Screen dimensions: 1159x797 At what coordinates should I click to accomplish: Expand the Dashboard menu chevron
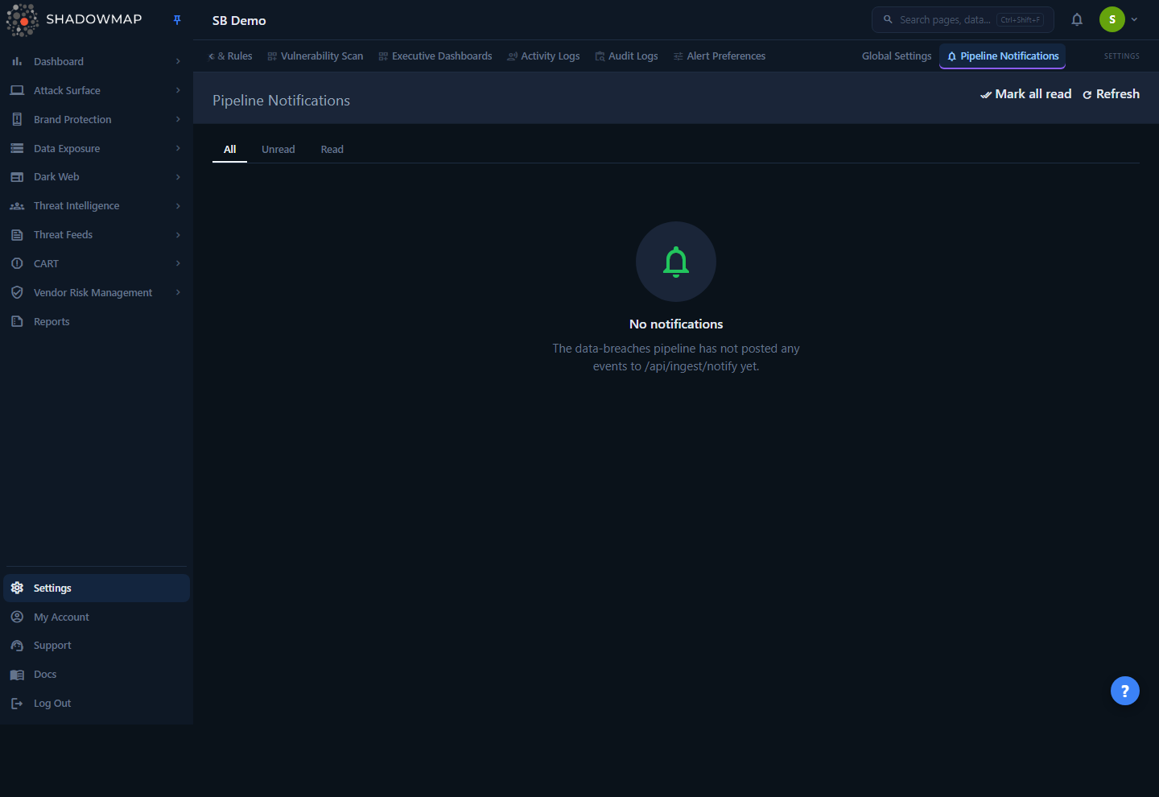(x=178, y=61)
